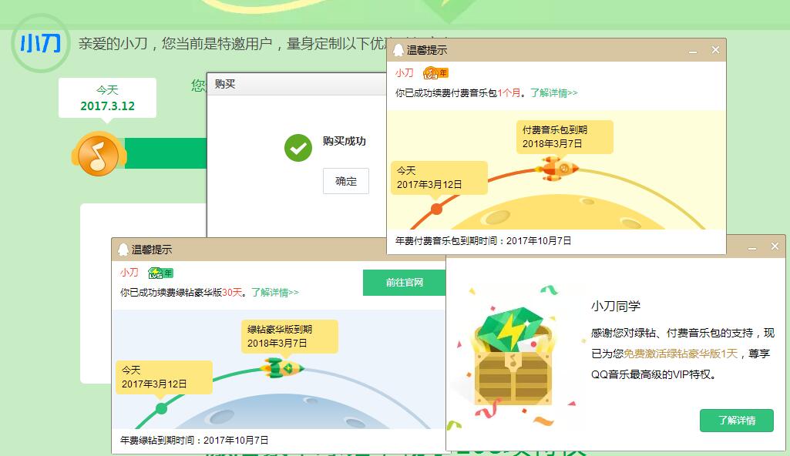The height and width of the screenshot is (456, 790).
Task: Click the 今天 2017.3.12 date card on the page
Action: [107, 98]
